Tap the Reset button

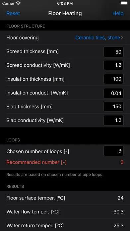[13, 13]
